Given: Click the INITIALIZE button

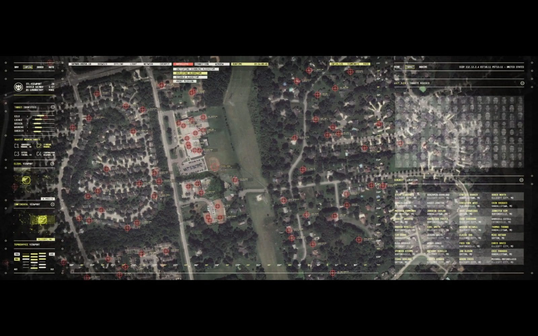Looking at the screenshot, I should click(x=338, y=64).
